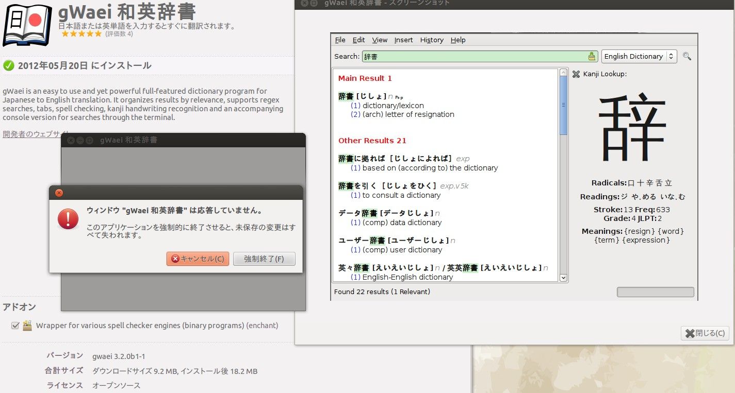Click the definition letter of resignation
The image size is (735, 393).
408,114
